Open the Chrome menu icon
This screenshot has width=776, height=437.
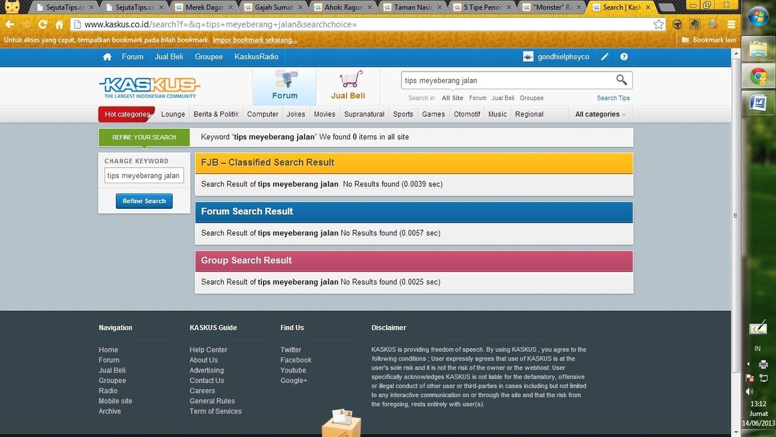tap(731, 24)
